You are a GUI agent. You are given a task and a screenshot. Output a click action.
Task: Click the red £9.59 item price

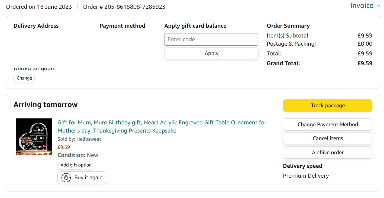pyautogui.click(x=64, y=147)
